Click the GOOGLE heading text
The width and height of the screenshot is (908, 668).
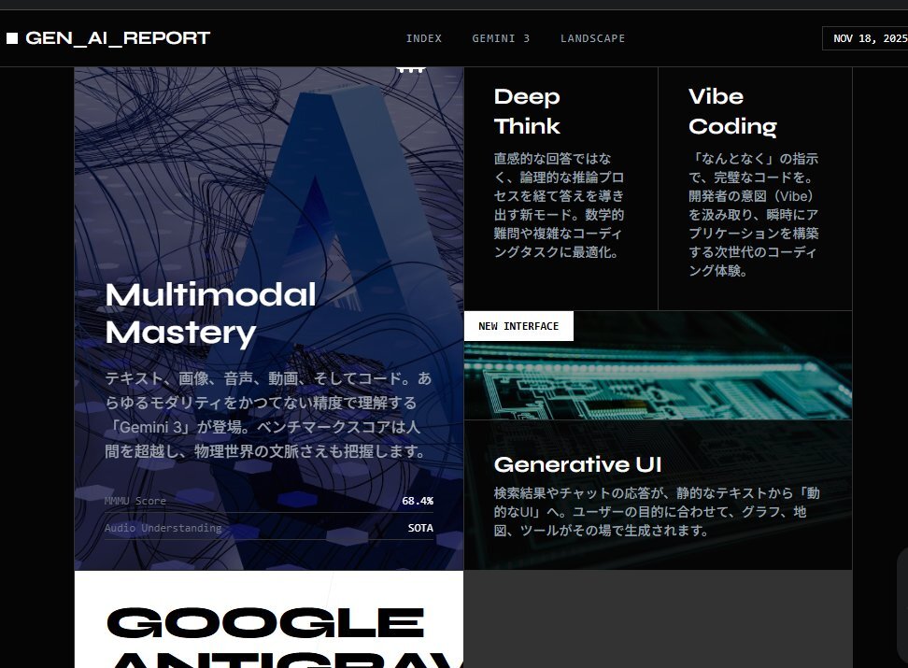[x=266, y=623]
